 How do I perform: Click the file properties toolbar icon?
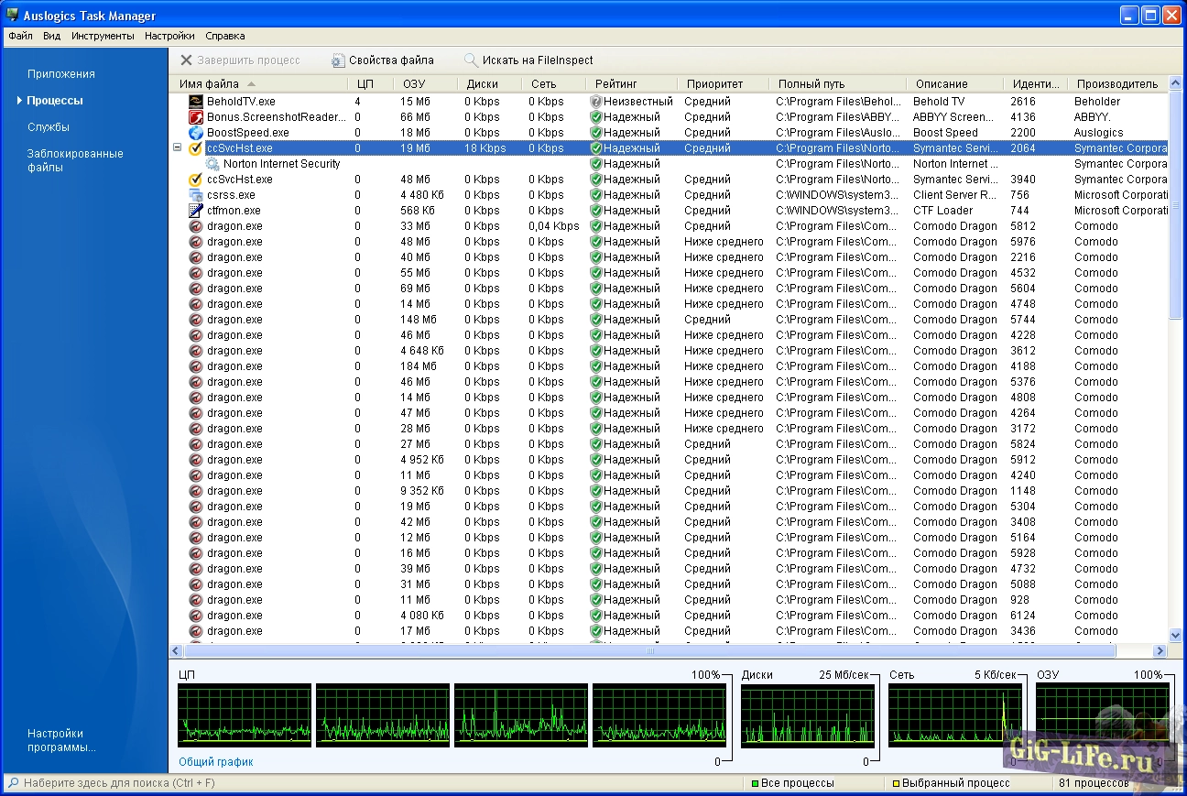(x=338, y=60)
